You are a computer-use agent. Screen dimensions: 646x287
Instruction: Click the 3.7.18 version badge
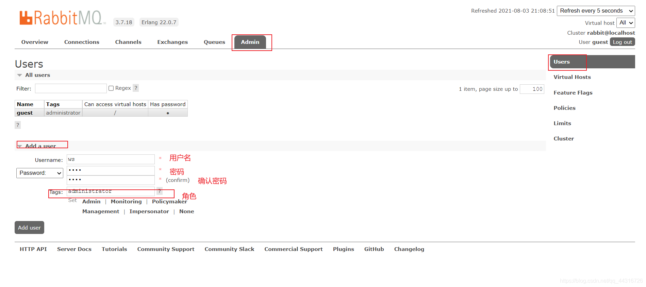click(x=124, y=22)
